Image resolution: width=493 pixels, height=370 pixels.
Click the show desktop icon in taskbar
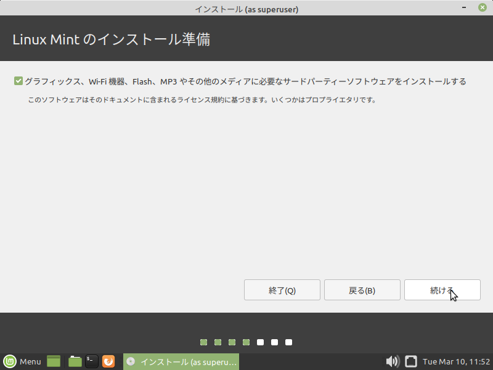54,361
